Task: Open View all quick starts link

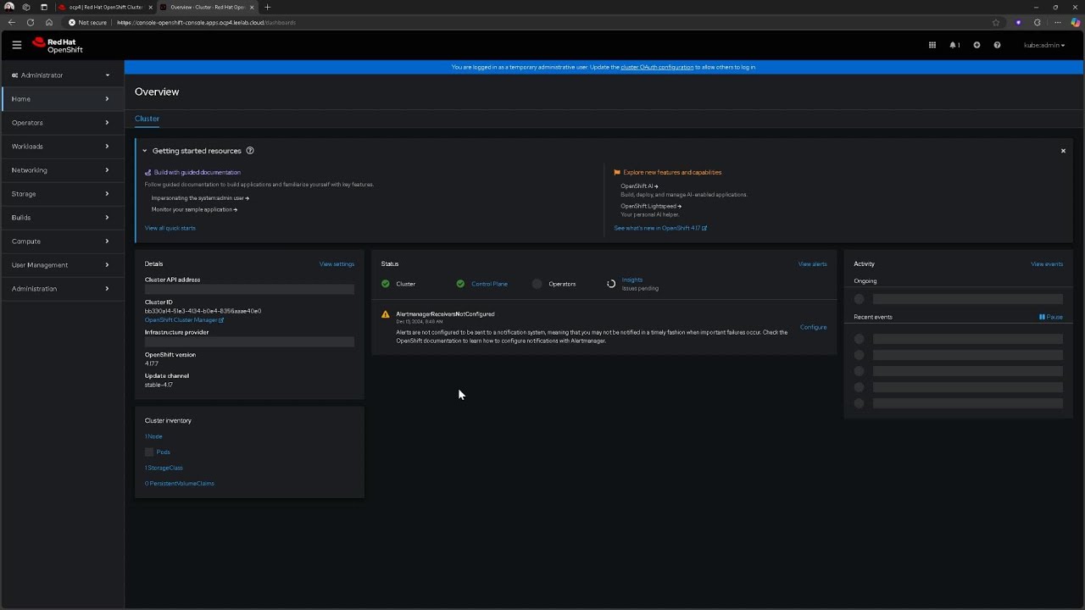Action: coord(170,228)
